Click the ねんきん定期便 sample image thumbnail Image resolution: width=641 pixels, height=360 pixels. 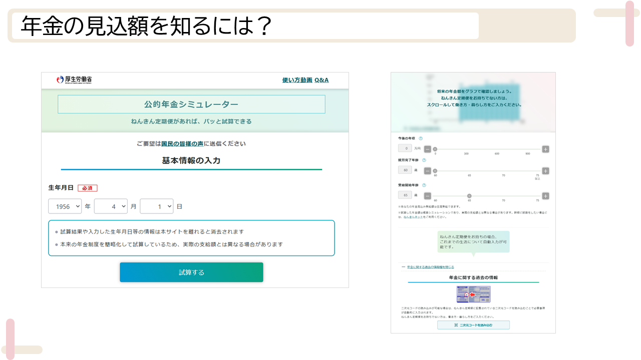473,294
